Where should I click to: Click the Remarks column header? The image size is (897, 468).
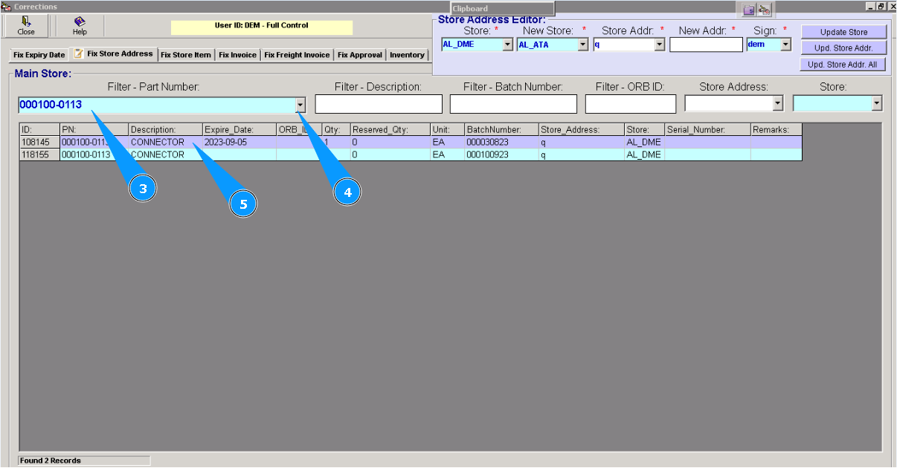[x=776, y=129]
